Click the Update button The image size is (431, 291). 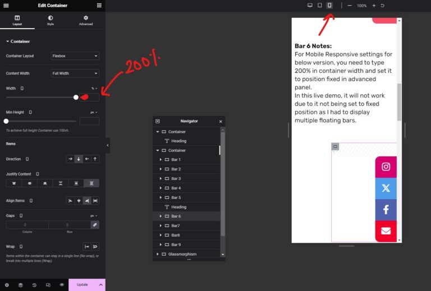coord(82,285)
